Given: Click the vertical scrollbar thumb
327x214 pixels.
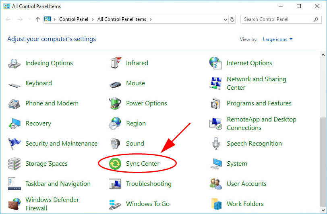Looking at the screenshot, I should pyautogui.click(x=323, y=161).
